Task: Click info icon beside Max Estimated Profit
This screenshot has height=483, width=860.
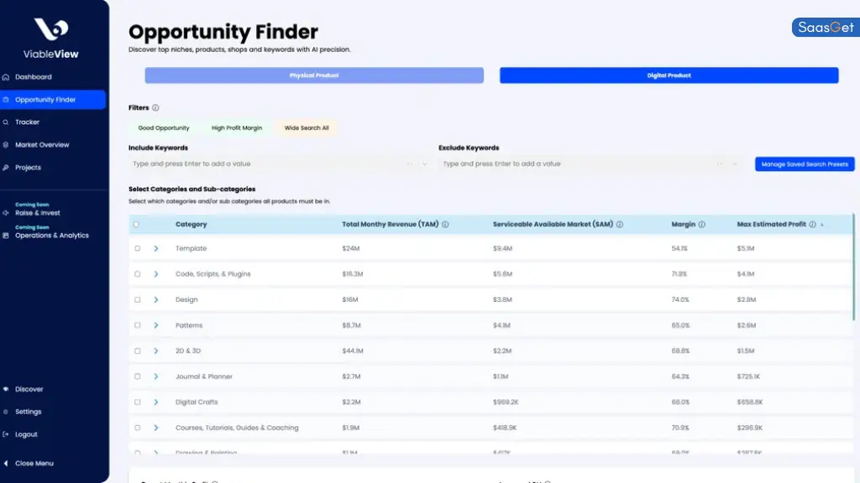Action: [812, 225]
